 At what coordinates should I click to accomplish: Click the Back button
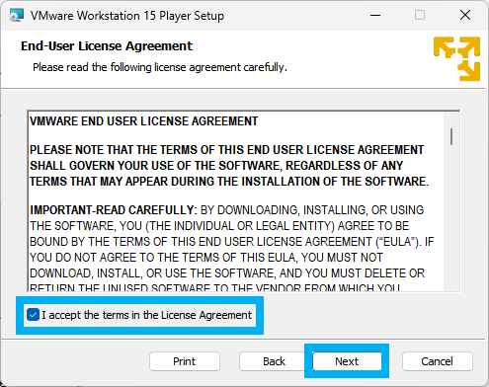[x=274, y=361]
